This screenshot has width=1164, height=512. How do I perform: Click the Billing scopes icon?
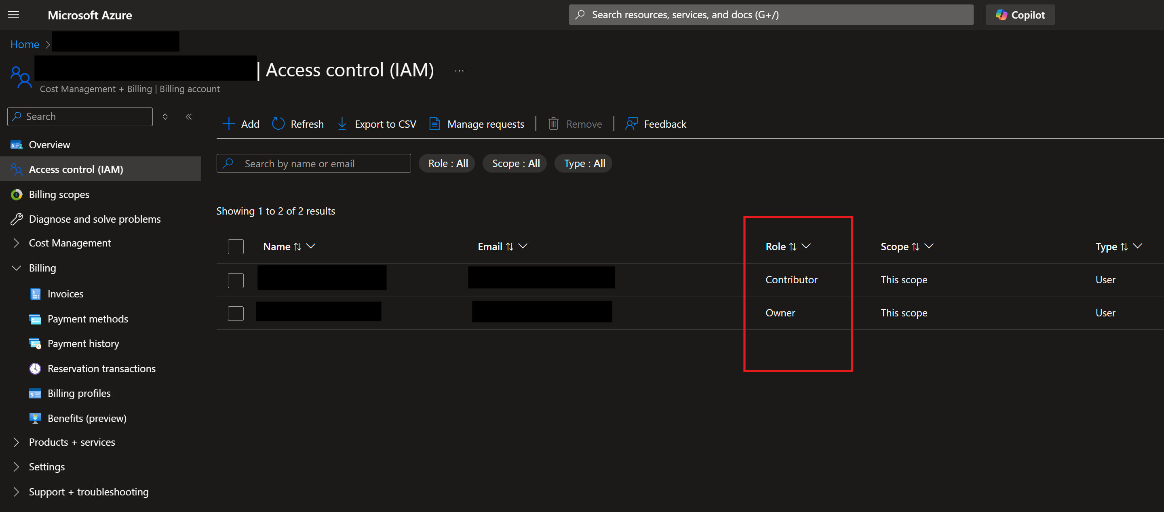click(x=17, y=195)
